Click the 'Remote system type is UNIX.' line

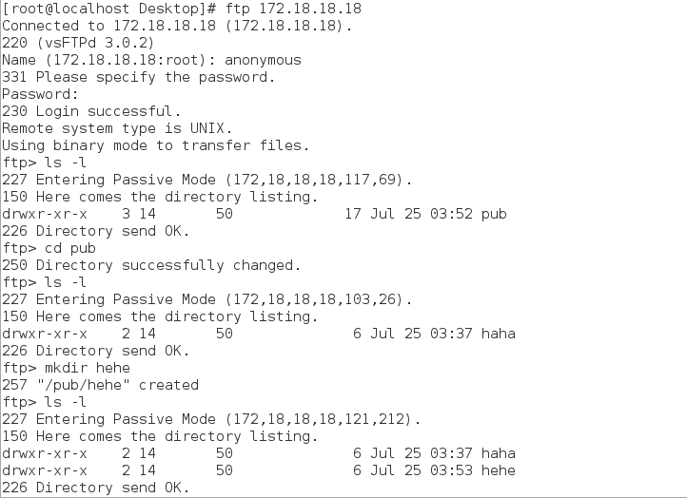117,128
